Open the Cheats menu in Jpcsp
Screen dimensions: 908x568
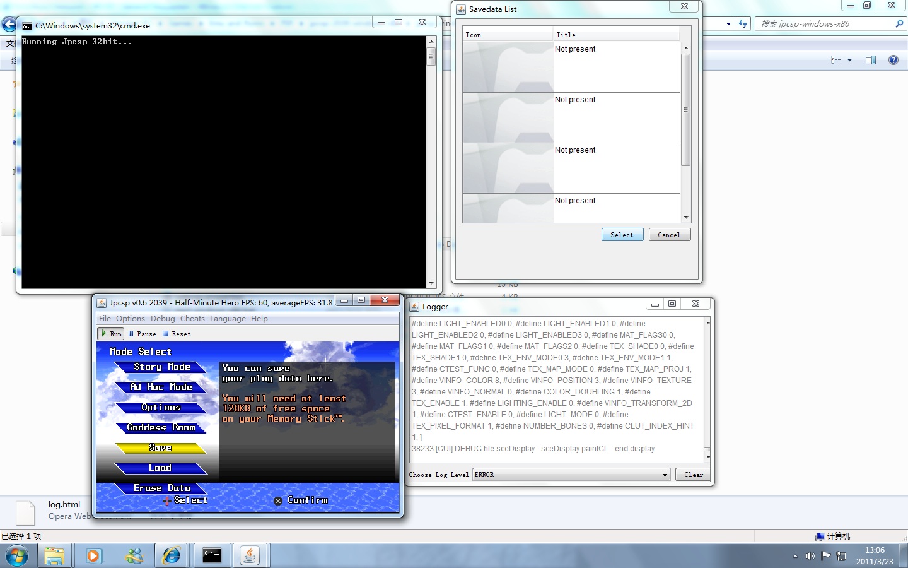coord(192,319)
